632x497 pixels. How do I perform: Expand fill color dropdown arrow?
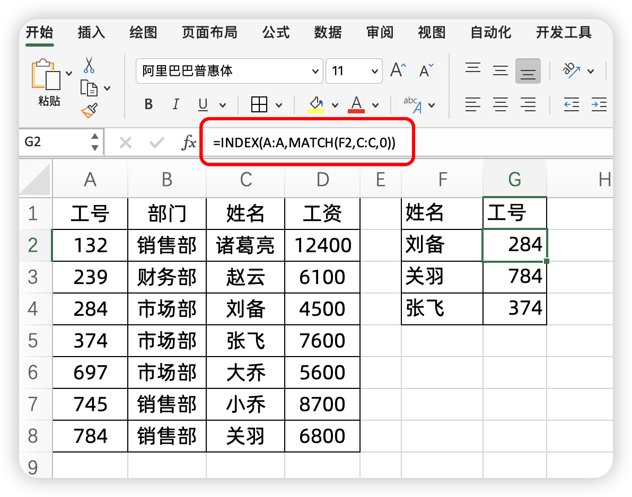pos(335,105)
